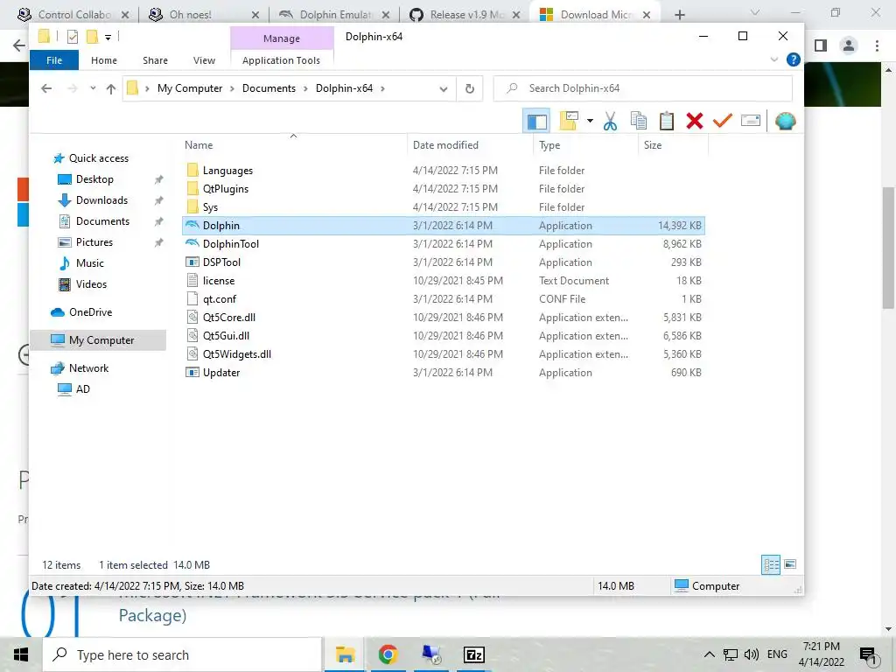Expand the chevron between My Computer and Documents
The image size is (896, 672).
click(232, 88)
